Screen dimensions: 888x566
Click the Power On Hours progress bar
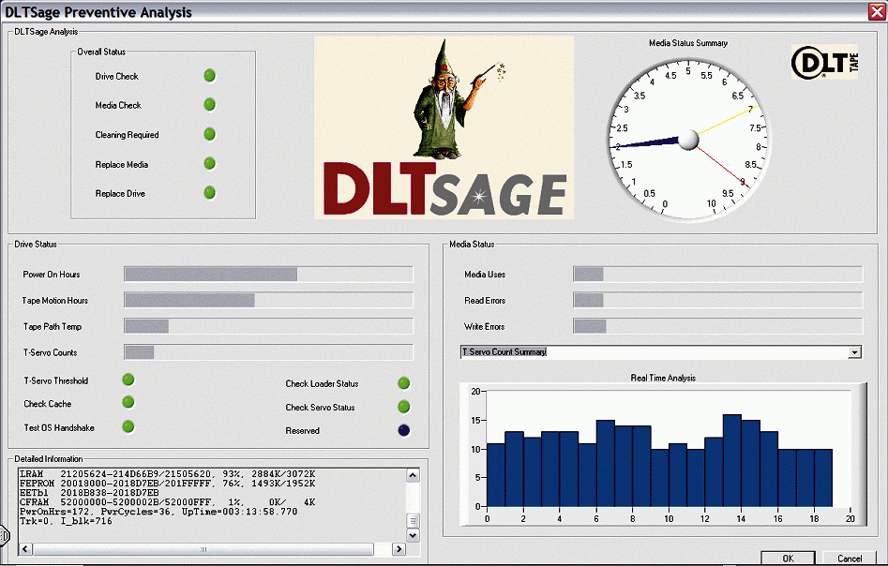268,275
